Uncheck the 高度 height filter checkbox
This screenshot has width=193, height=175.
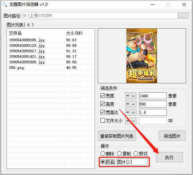(x=103, y=104)
